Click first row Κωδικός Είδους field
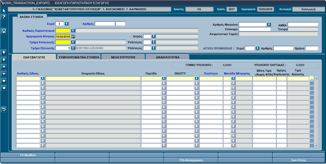 click(28, 79)
